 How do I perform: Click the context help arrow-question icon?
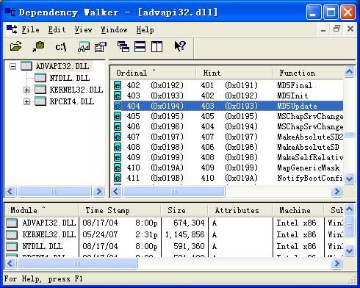pos(180,46)
